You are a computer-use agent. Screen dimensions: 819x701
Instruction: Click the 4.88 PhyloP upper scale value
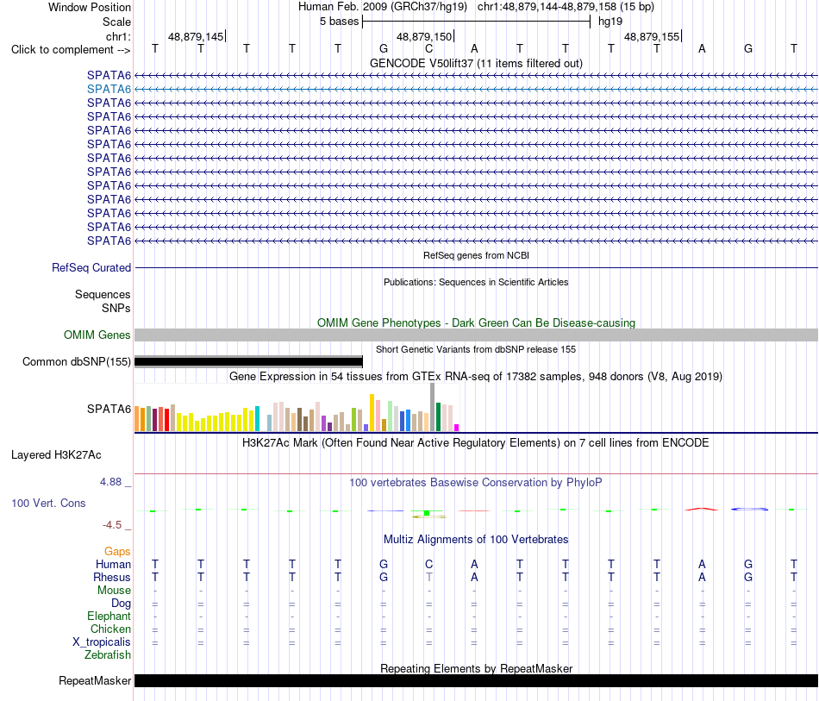pos(110,482)
